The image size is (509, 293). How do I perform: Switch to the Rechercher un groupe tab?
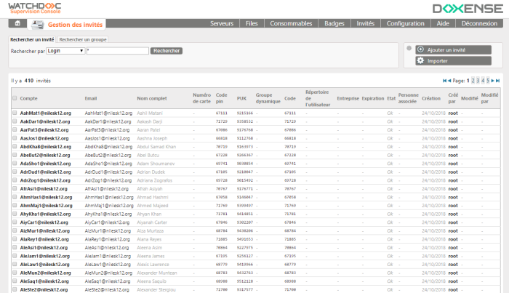pos(82,39)
